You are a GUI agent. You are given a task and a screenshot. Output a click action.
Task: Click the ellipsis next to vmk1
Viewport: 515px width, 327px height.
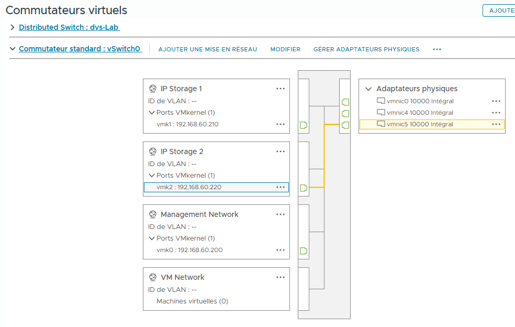[x=281, y=124]
